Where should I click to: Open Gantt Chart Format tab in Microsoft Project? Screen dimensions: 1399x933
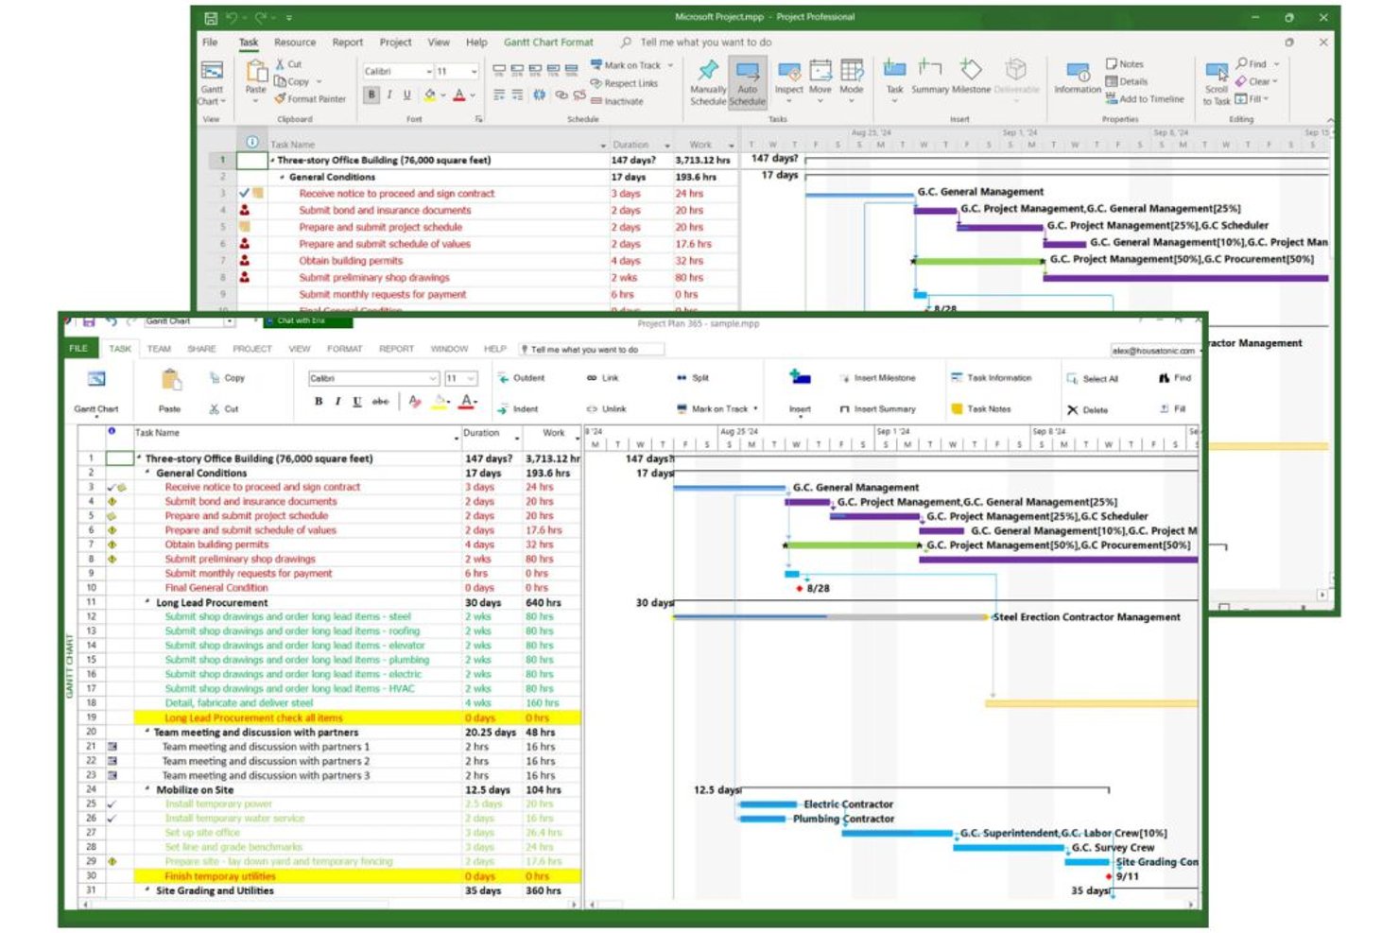(548, 43)
